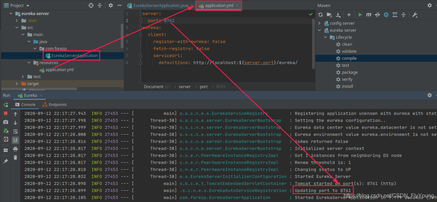Collapse the resources folder
The image size is (437, 202).
pyautogui.click(x=29, y=63)
